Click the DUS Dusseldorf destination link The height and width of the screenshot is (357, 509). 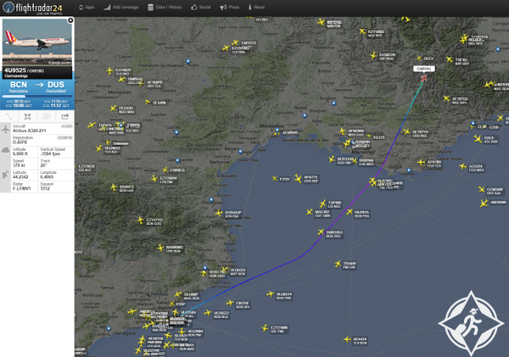pyautogui.click(x=56, y=86)
